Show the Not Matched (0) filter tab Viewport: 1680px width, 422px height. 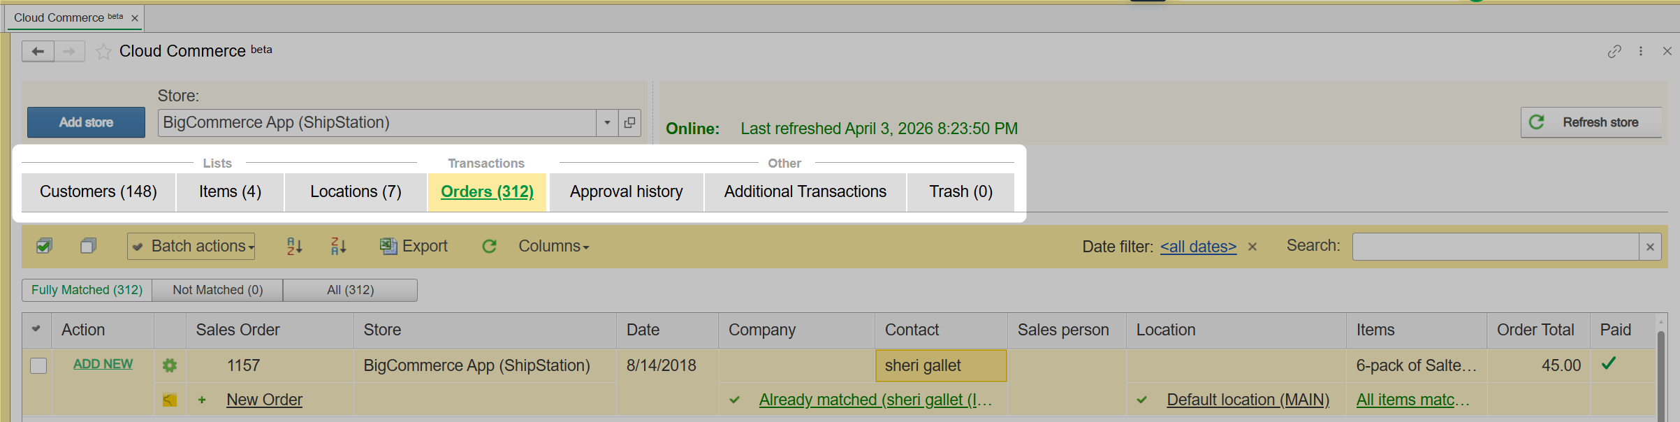217,290
